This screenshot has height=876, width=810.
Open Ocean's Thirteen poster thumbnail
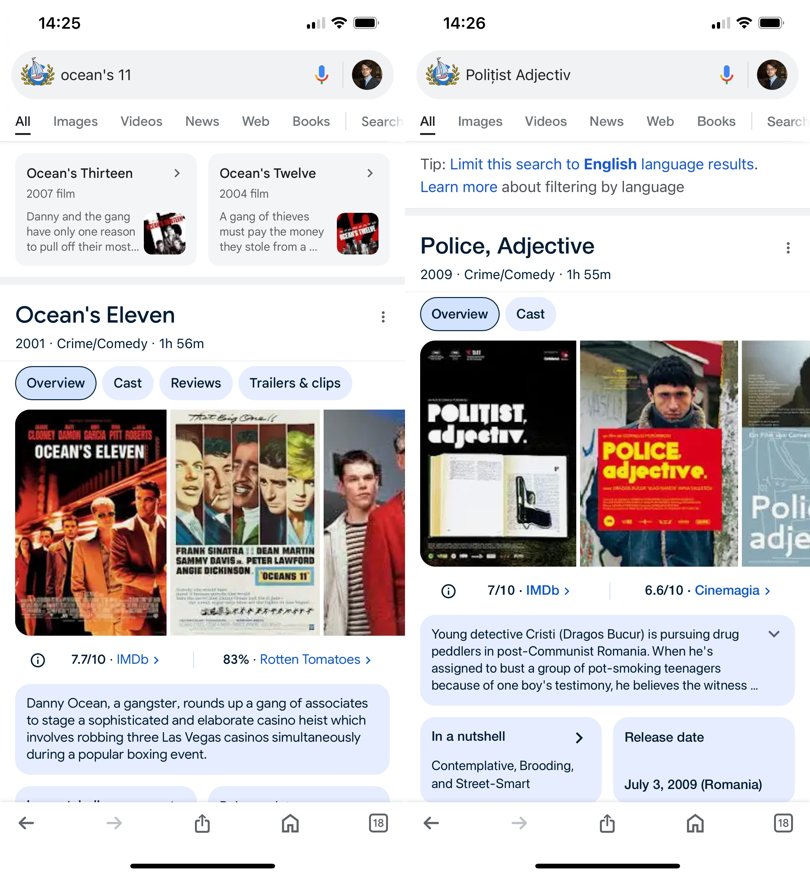coord(164,234)
